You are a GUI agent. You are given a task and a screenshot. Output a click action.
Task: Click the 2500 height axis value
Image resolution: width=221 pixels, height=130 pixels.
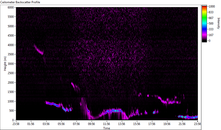pyautogui.click(x=11, y=73)
